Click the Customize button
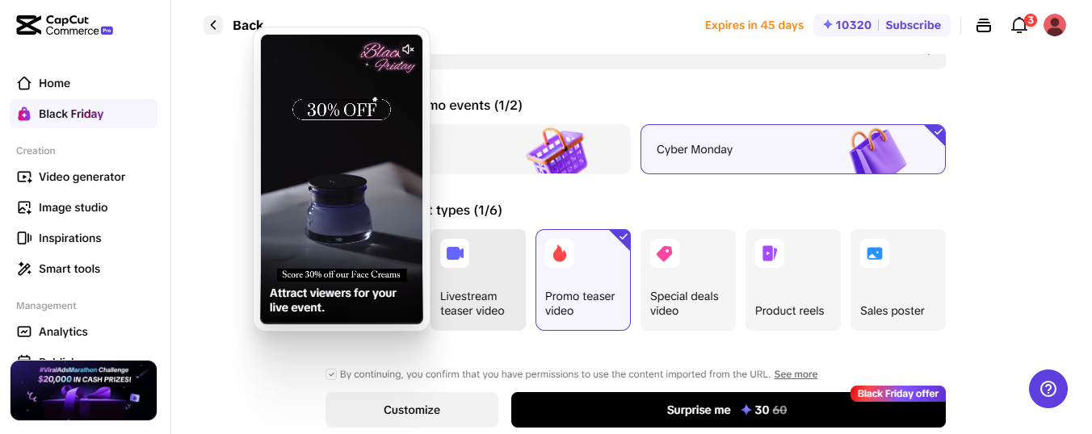This screenshot has width=1092, height=434. (412, 410)
